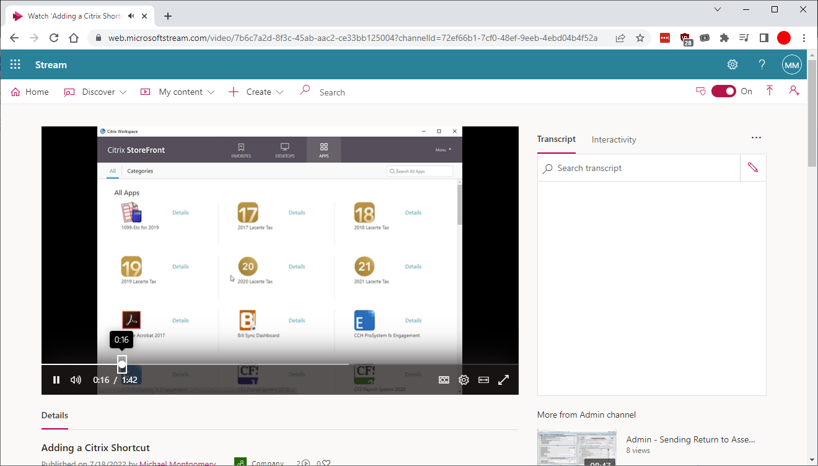Open video player settings gear

[x=464, y=380]
